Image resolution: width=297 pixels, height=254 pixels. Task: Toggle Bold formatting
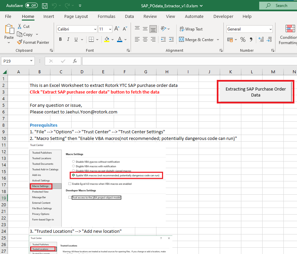60,39
